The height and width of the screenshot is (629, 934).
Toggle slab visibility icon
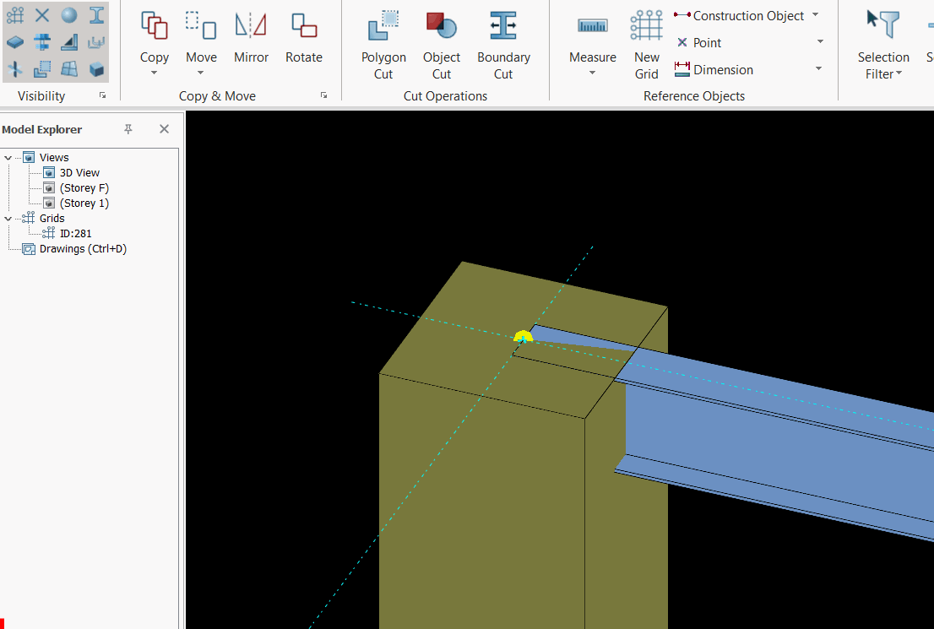click(15, 42)
